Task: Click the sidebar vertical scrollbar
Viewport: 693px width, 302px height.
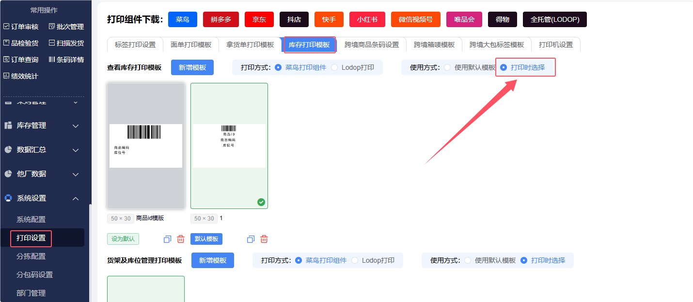Action: point(90,253)
